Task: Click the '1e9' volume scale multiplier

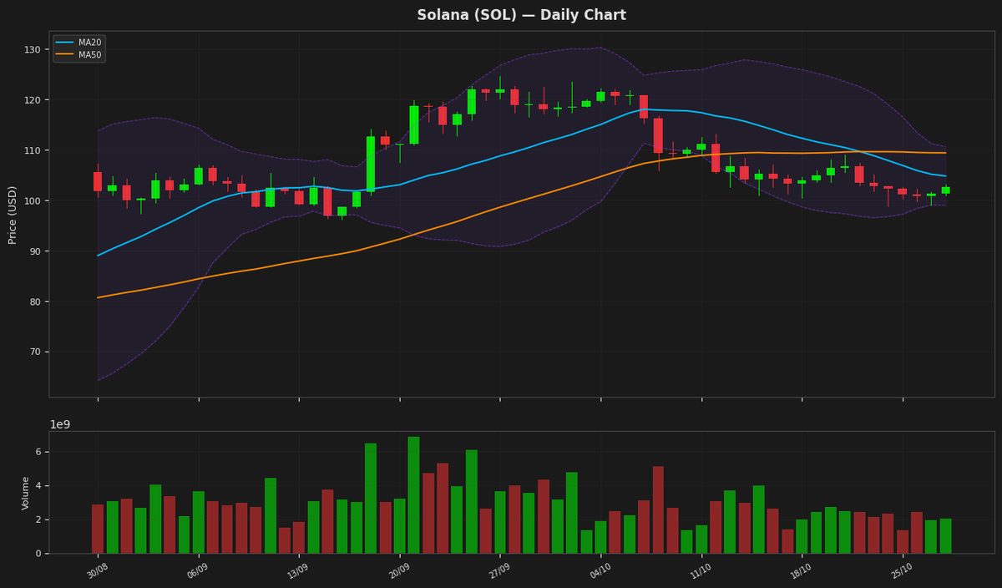Action: (60, 424)
